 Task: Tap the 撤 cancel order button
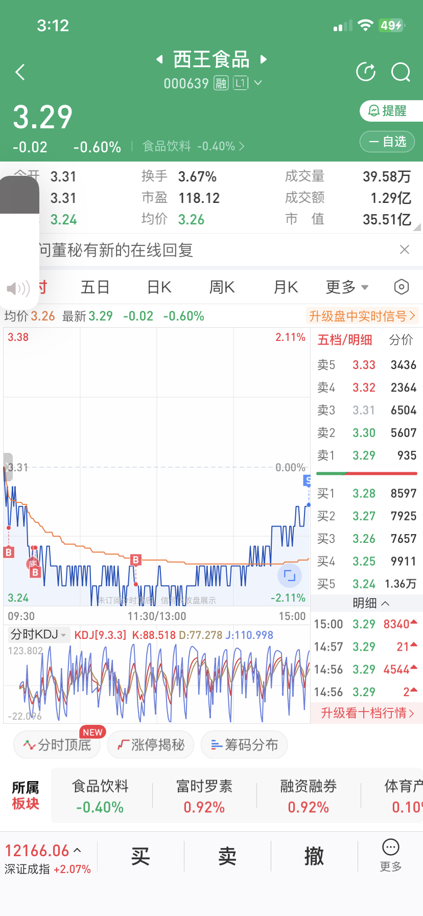[314, 856]
